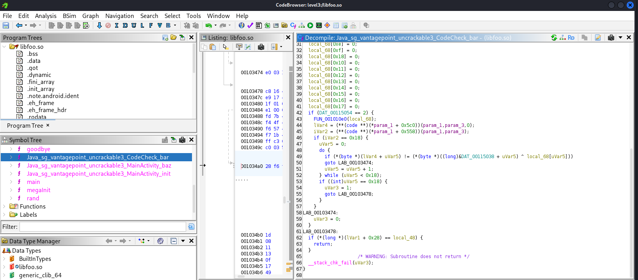
Task: Open the Navigation menu
Action: pyautogui.click(x=119, y=16)
